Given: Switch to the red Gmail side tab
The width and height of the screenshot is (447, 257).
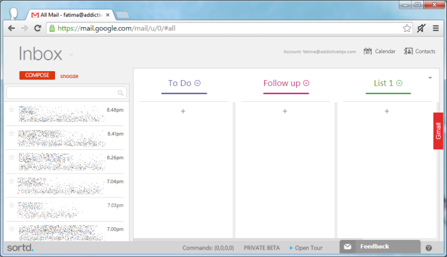Looking at the screenshot, I should tap(438, 131).
